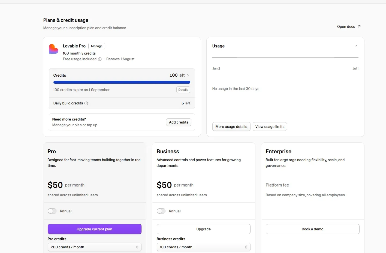
Task: Expand credits via the chevron after 100 left
Action: click(x=188, y=75)
